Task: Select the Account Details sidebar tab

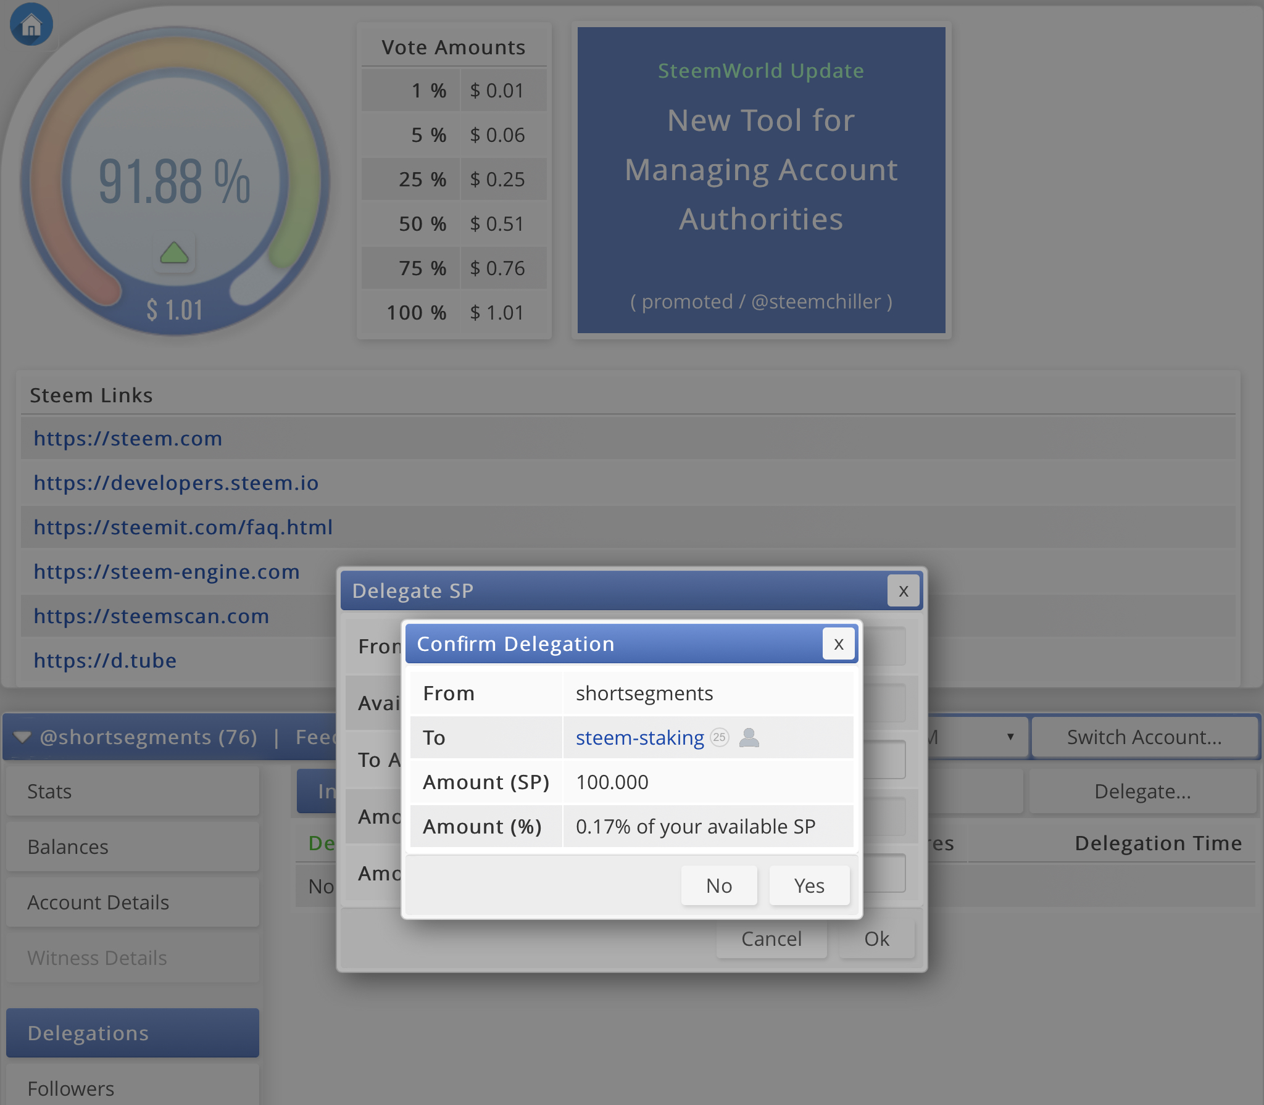Action: (132, 902)
